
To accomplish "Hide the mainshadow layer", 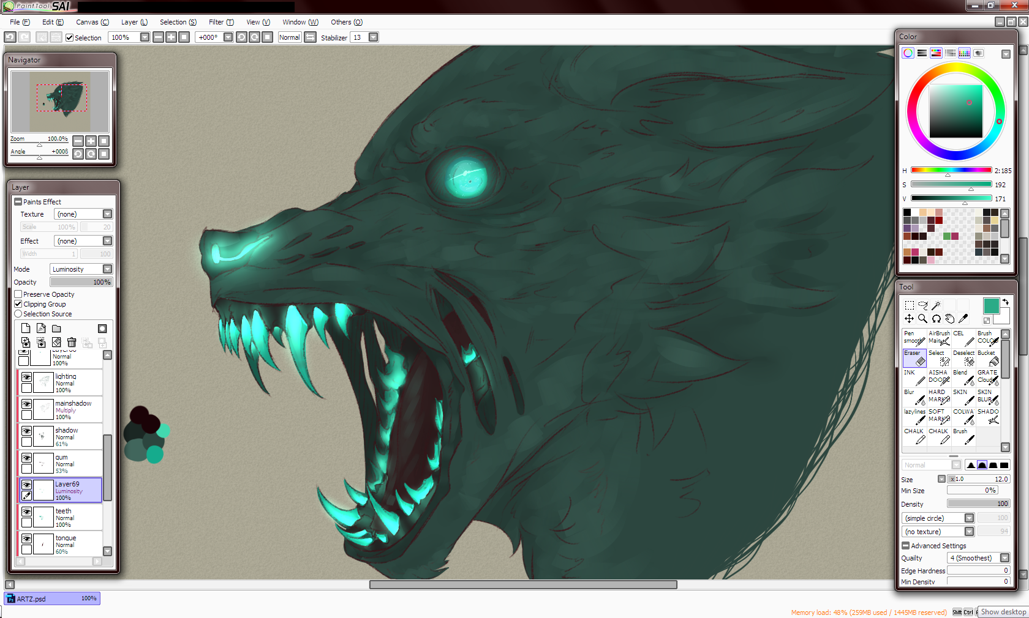I will point(27,404).
